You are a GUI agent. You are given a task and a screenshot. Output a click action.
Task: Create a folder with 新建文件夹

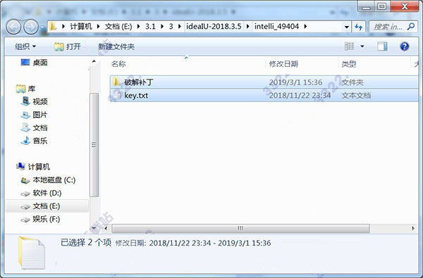click(116, 46)
